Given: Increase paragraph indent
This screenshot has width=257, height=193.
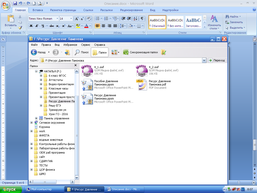Looking at the screenshot, I should [x=129, y=19].
